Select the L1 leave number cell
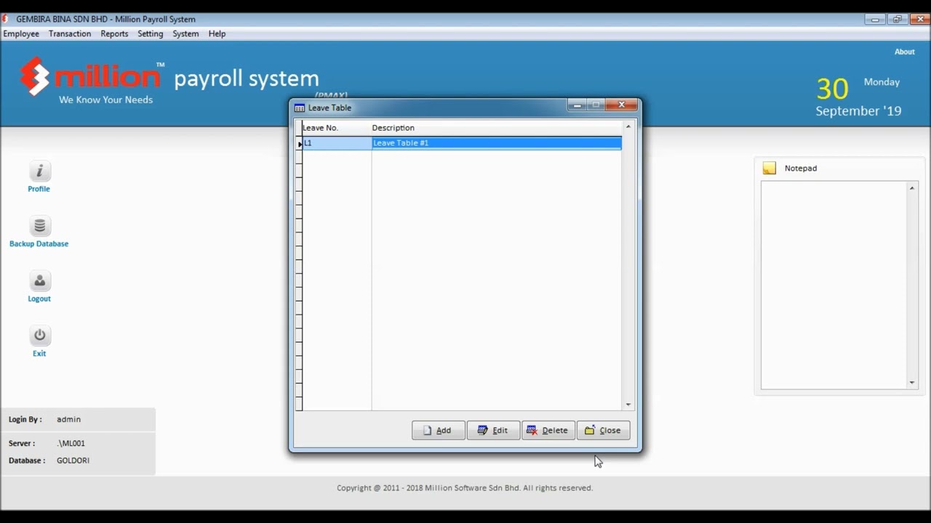The height and width of the screenshot is (523, 931). coord(337,143)
